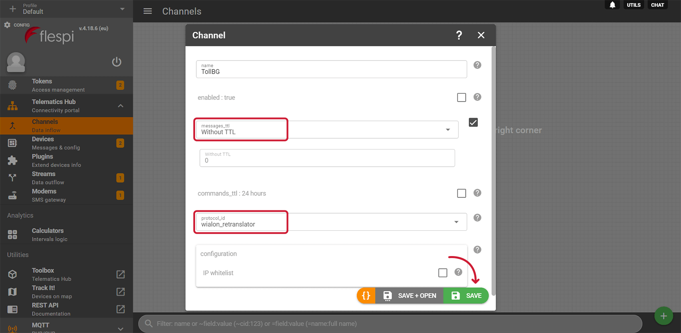Screen dimensions: 681x333
Task: Click the Streams split arrow icon
Action: click(x=12, y=178)
